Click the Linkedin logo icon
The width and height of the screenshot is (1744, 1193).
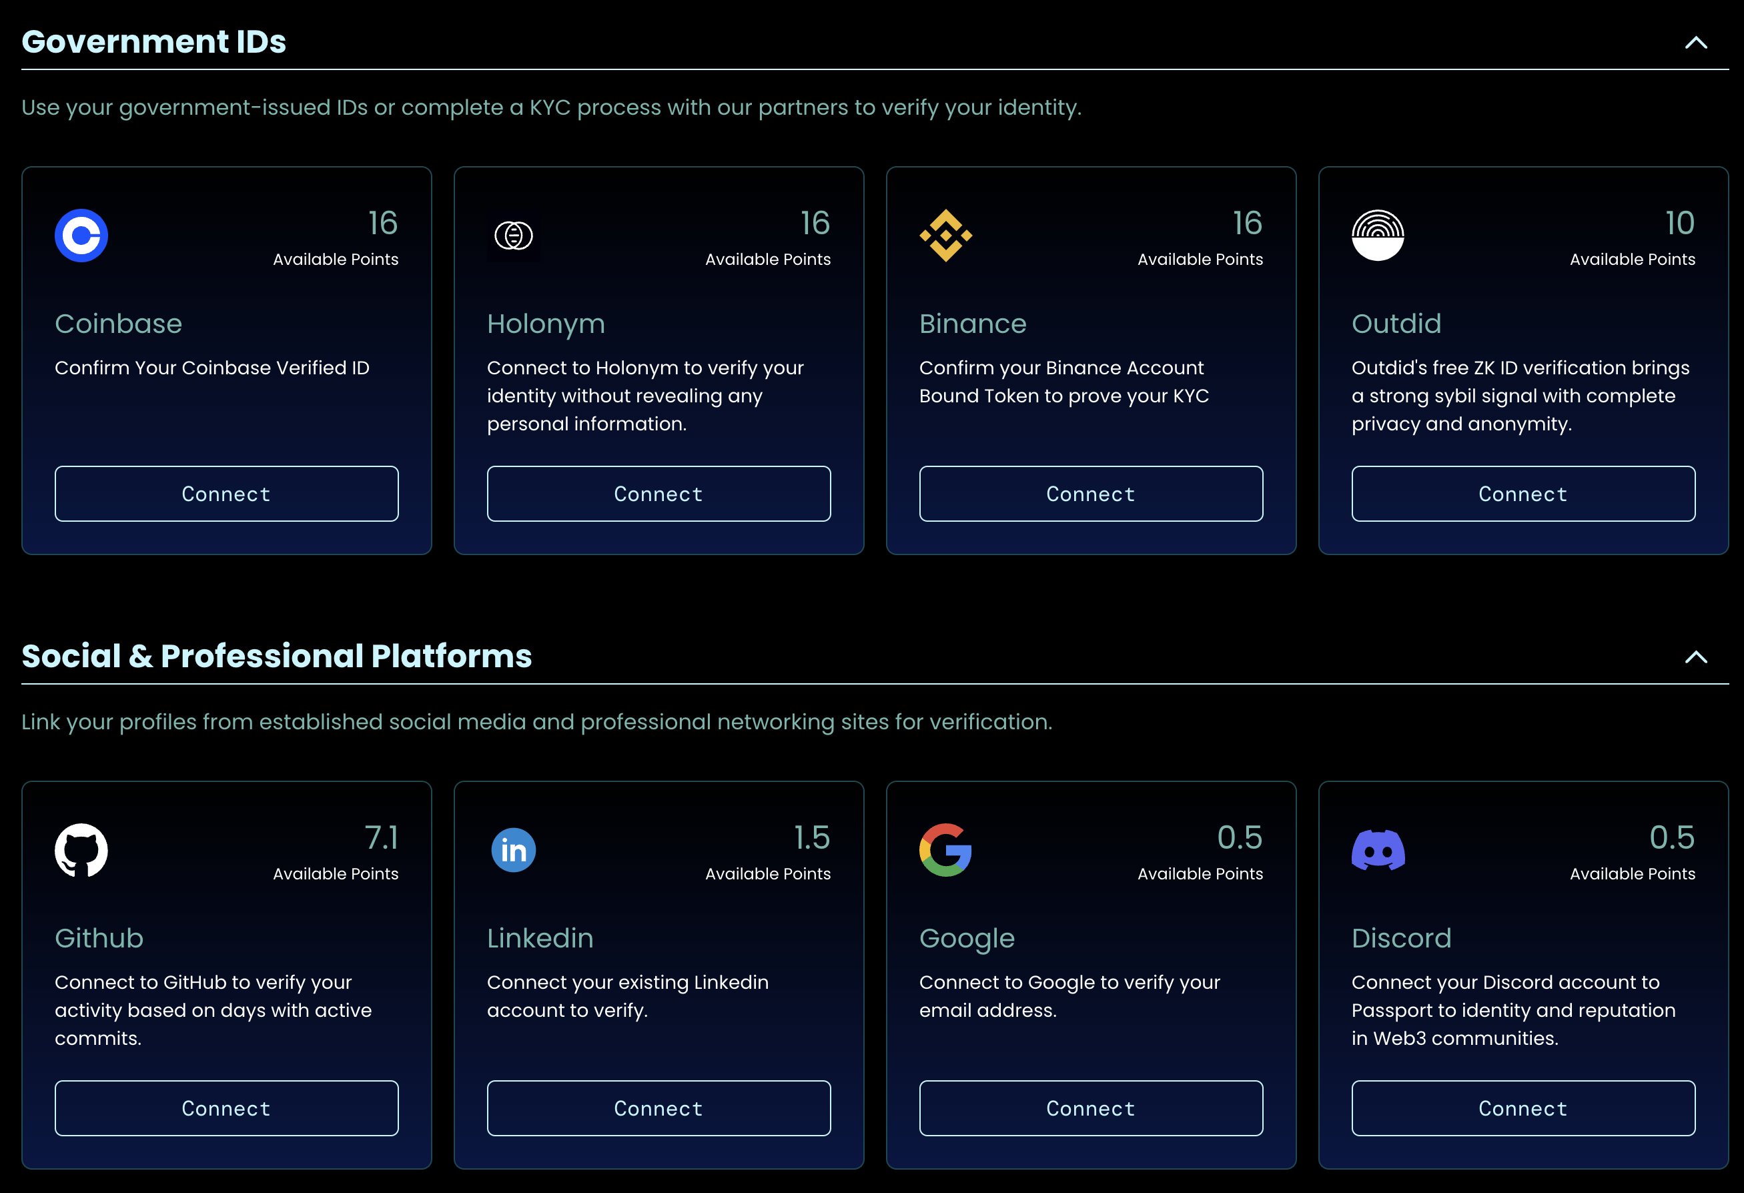513,850
